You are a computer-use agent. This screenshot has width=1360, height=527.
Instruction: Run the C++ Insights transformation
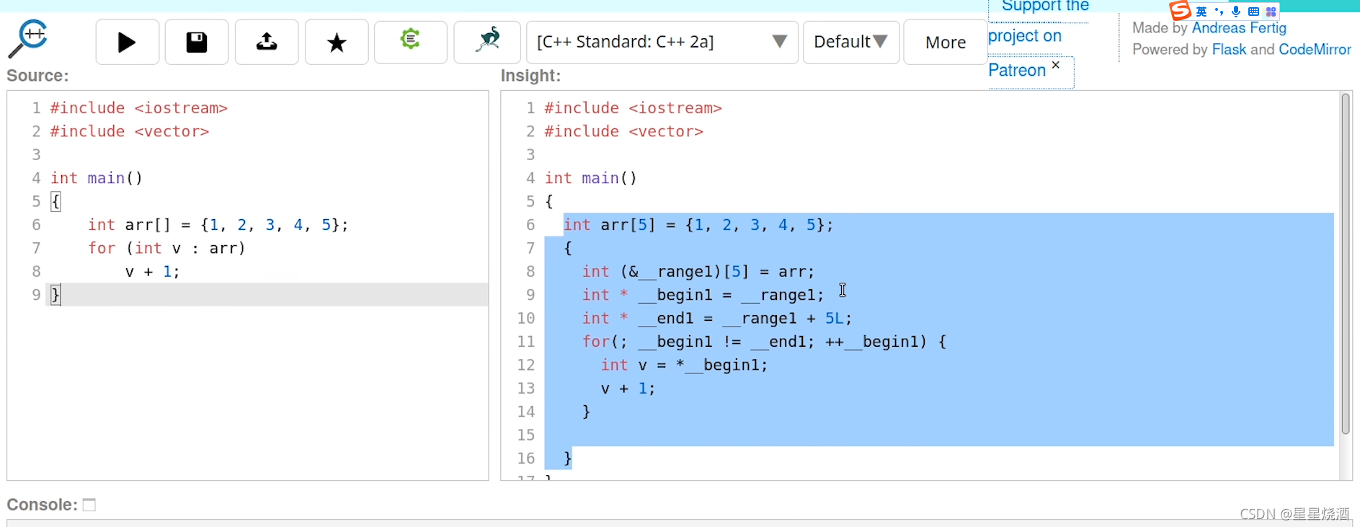(x=127, y=43)
